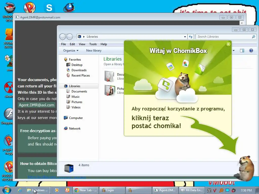Select Documents under Libraries

point(79,91)
